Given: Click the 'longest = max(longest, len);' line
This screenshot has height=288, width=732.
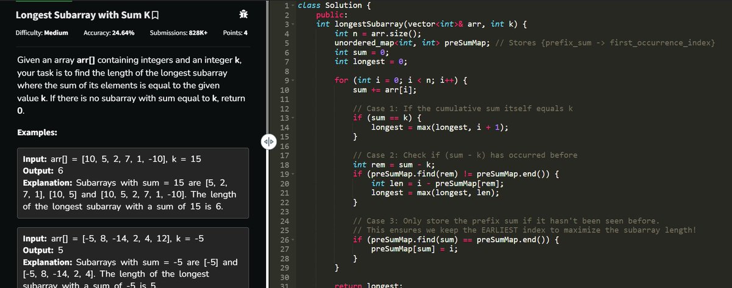Looking at the screenshot, I should 435,193.
